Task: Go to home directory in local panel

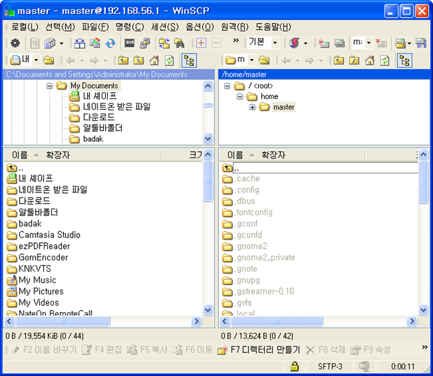Action: click(154, 60)
